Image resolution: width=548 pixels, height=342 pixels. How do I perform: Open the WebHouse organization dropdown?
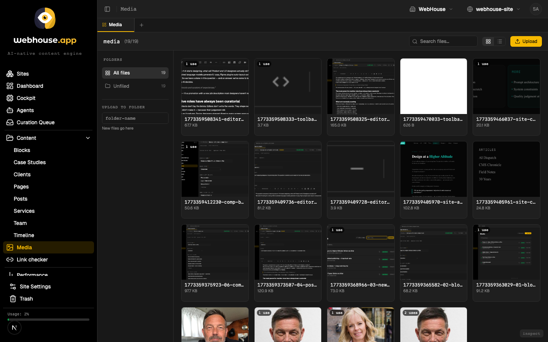432,9
